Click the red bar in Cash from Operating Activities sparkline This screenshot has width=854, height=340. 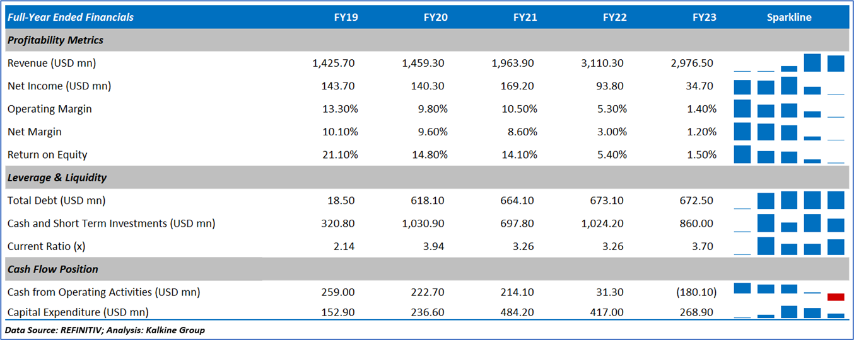[x=836, y=297]
